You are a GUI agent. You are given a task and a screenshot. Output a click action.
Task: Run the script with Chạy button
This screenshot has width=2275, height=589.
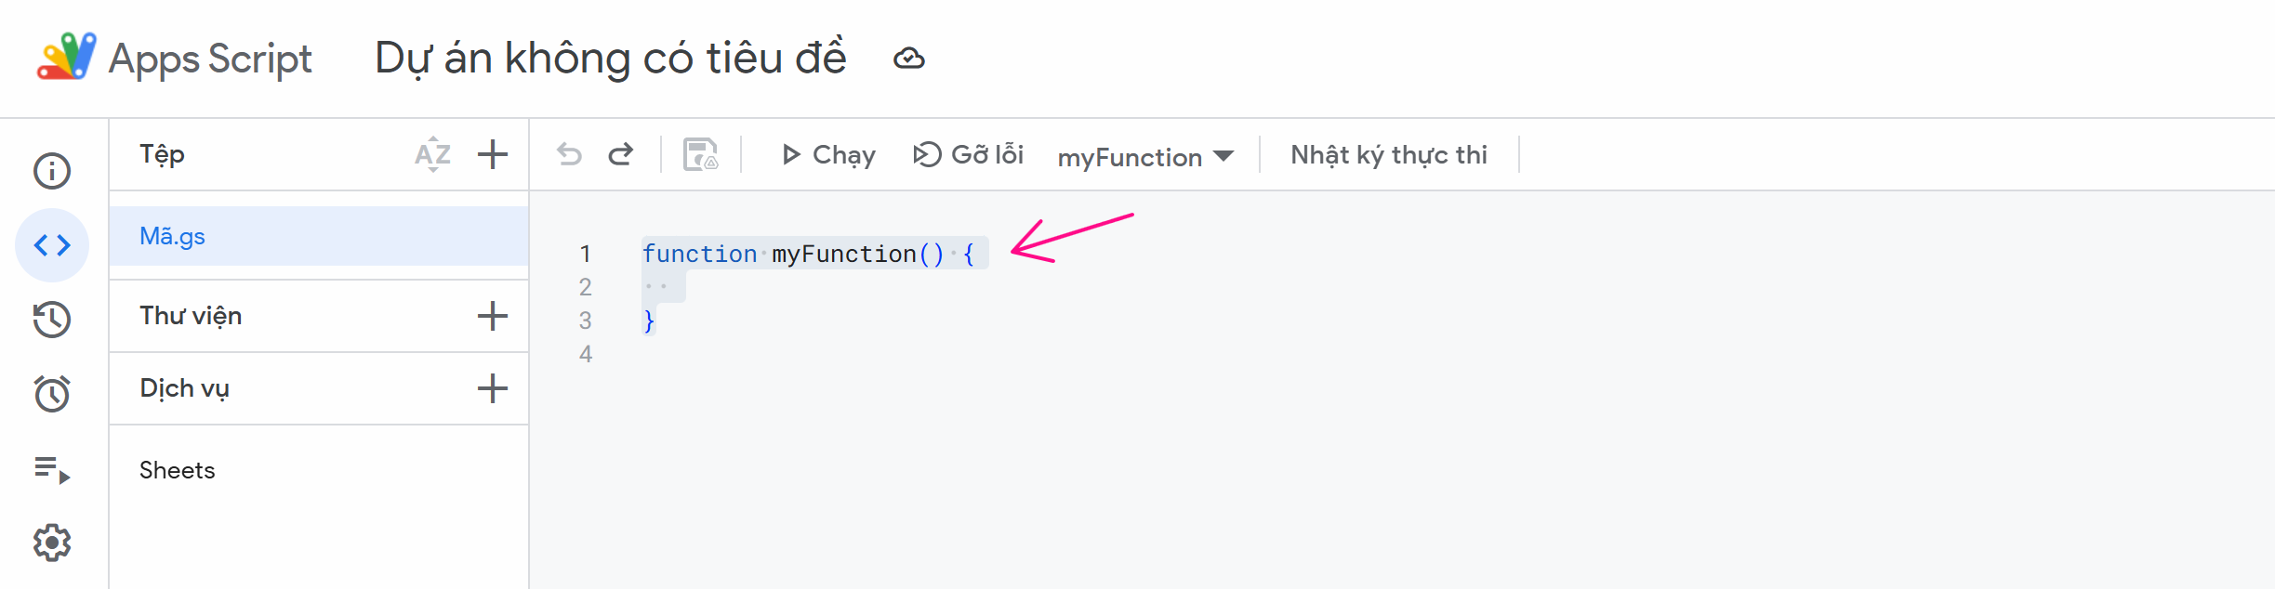tap(828, 154)
